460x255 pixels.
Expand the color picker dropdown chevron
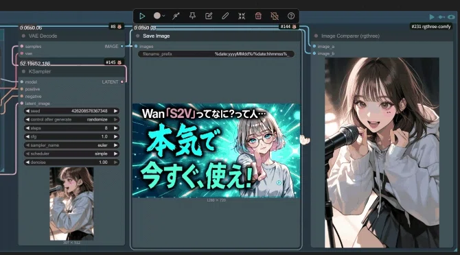(163, 16)
